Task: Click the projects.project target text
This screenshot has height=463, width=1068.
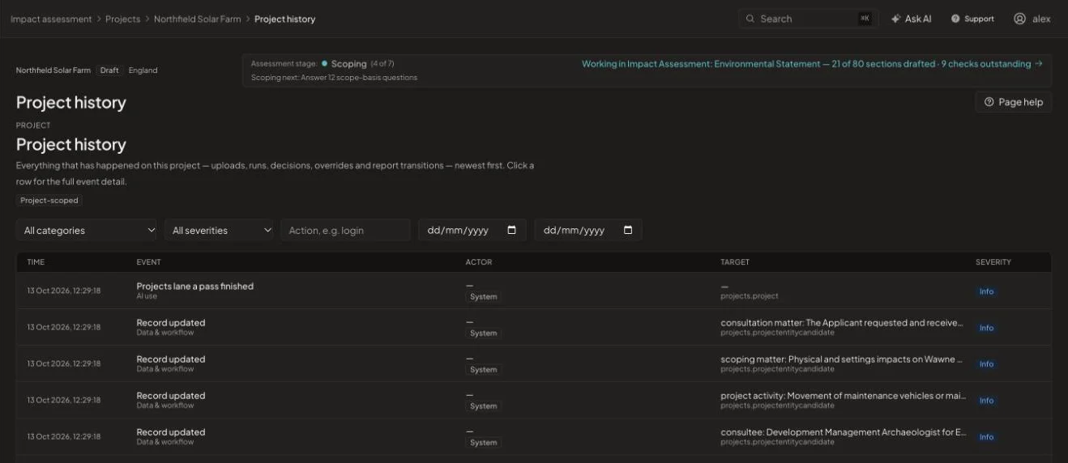Action: coord(750,296)
